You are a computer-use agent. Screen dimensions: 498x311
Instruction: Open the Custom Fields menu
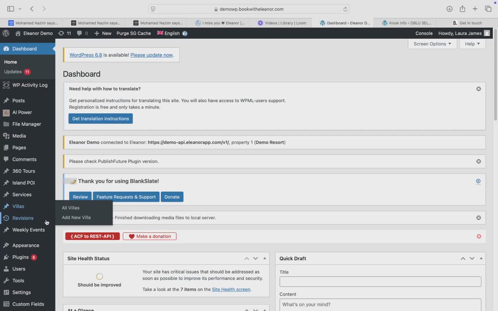pyautogui.click(x=28, y=304)
